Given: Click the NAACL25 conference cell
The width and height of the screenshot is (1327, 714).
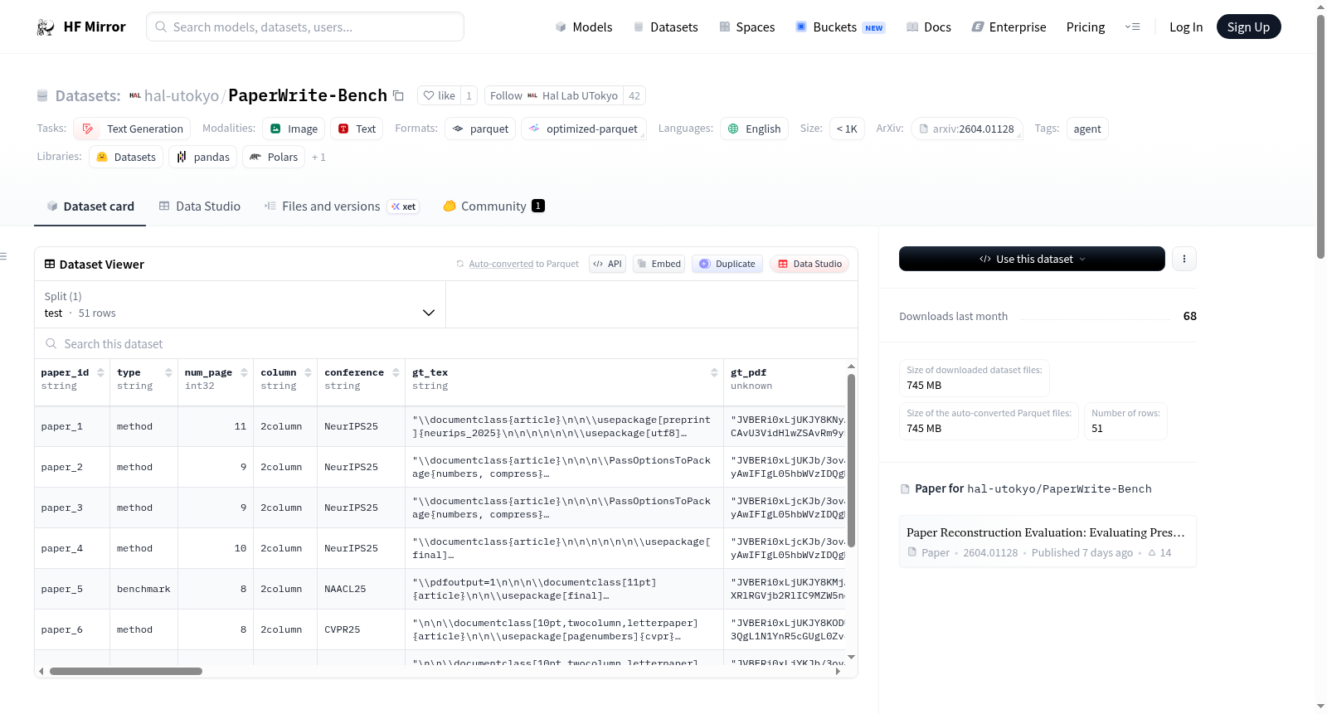Looking at the screenshot, I should [x=362, y=589].
